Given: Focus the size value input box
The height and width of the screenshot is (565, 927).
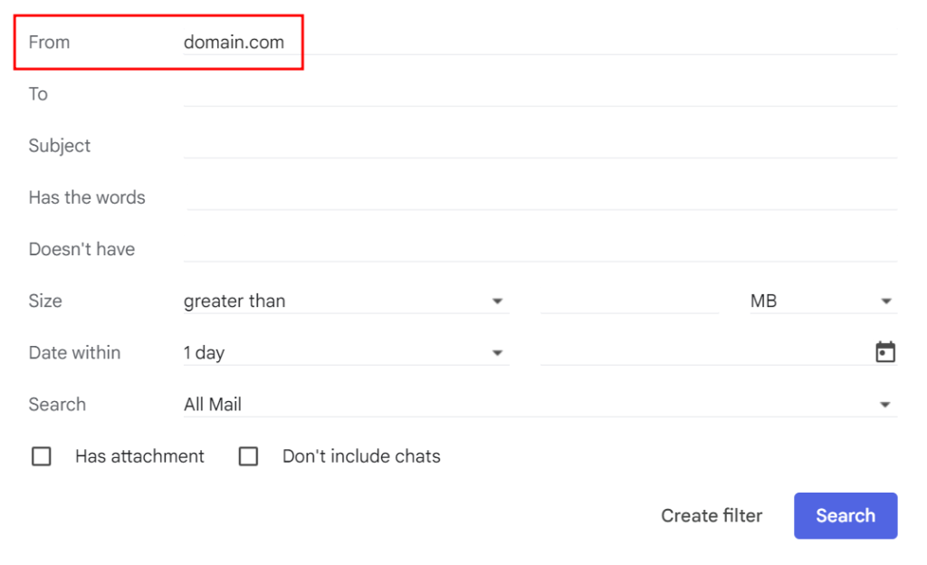Looking at the screenshot, I should click(x=629, y=302).
